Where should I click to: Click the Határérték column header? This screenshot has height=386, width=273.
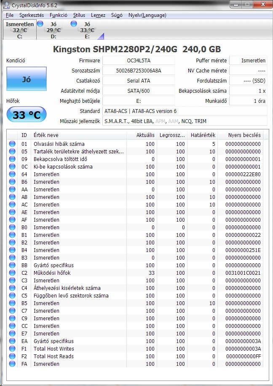202,135
